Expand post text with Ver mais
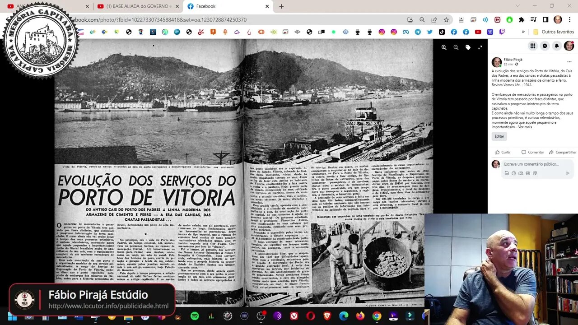 525,127
